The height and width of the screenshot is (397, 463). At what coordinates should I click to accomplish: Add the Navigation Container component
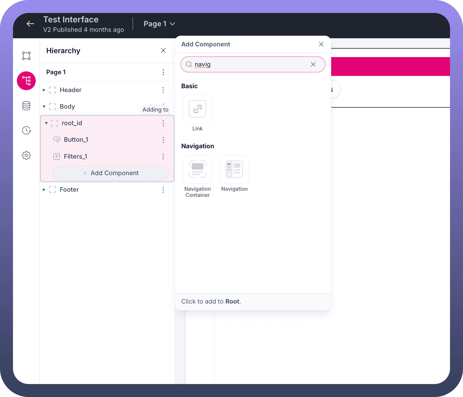click(197, 170)
